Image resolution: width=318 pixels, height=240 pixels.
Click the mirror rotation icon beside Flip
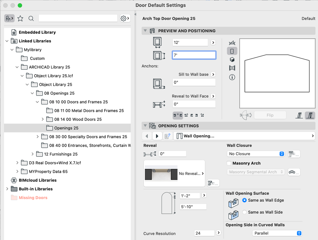tap(246, 115)
